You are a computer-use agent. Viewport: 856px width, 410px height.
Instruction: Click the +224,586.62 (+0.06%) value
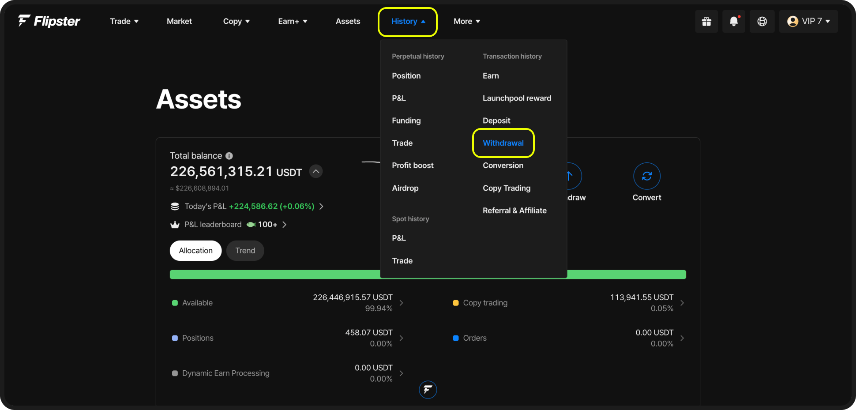point(271,207)
